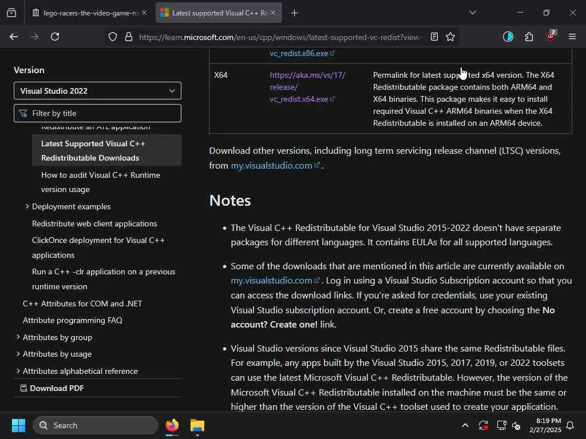Screen dimensions: 586x439
Task: Click Download PDF button
Action: [52, 388]
